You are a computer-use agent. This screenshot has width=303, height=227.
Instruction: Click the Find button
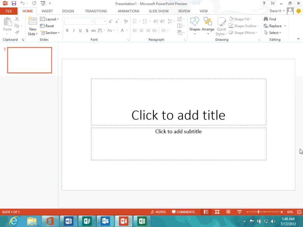[270, 19]
